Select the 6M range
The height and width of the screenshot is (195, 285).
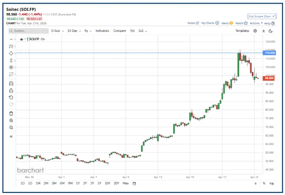62,183
